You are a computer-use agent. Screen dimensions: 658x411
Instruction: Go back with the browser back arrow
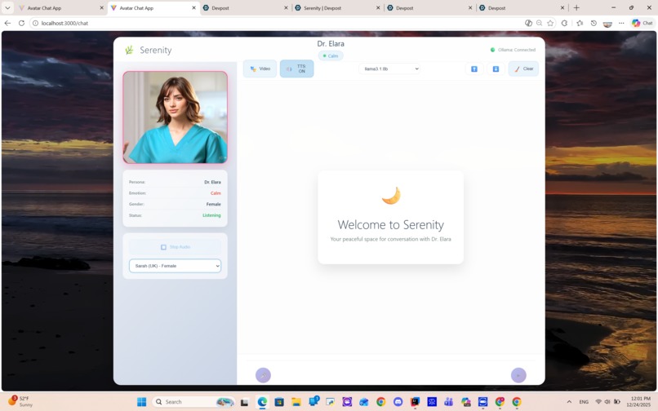point(7,23)
